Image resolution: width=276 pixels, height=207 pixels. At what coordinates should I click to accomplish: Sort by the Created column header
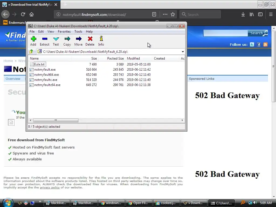click(x=166, y=58)
